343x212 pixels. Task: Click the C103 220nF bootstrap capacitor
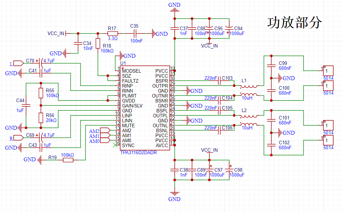click(x=219, y=81)
